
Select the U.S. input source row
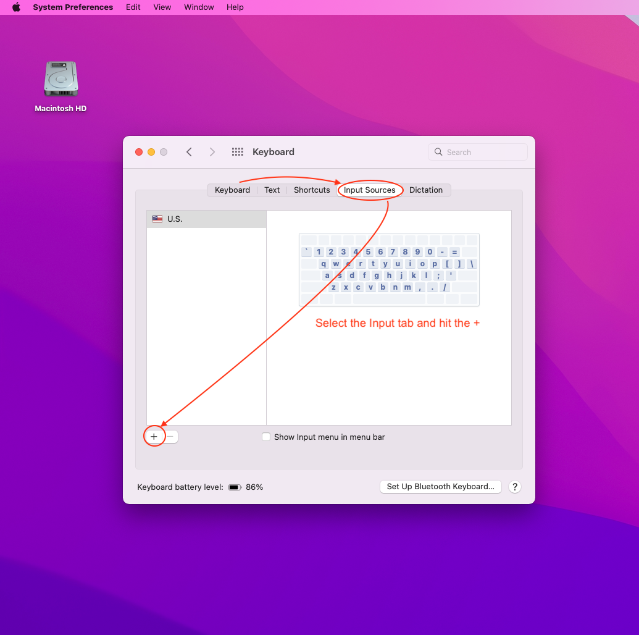pyautogui.click(x=206, y=219)
